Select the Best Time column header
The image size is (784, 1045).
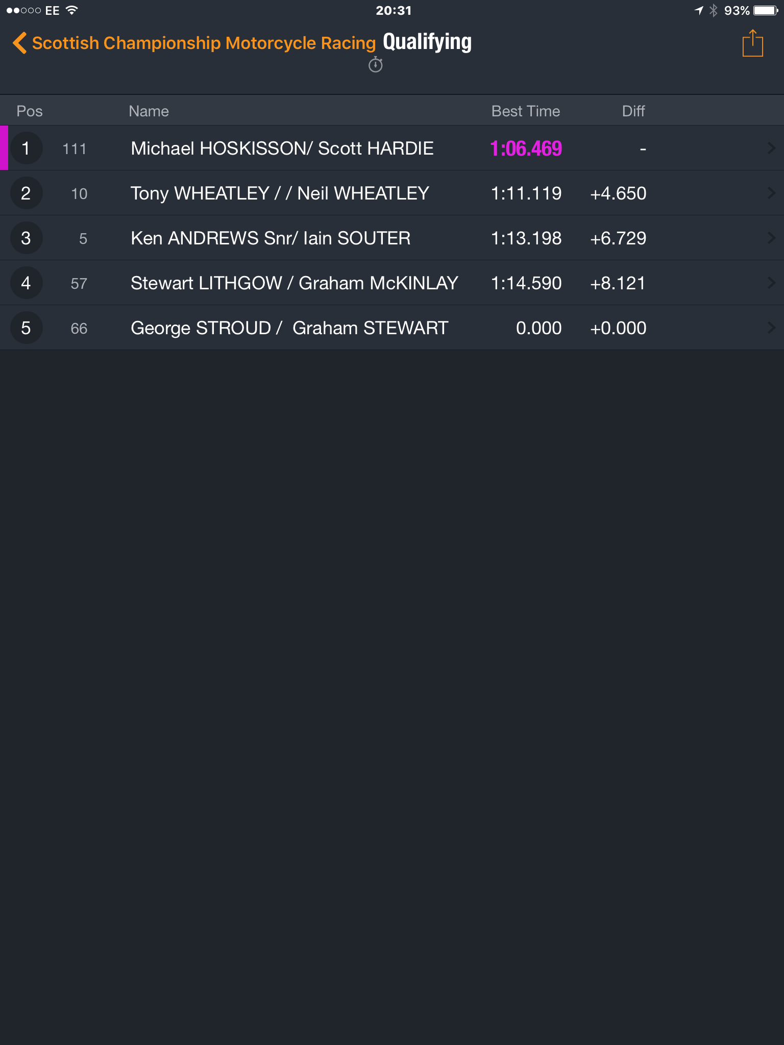[526, 111]
